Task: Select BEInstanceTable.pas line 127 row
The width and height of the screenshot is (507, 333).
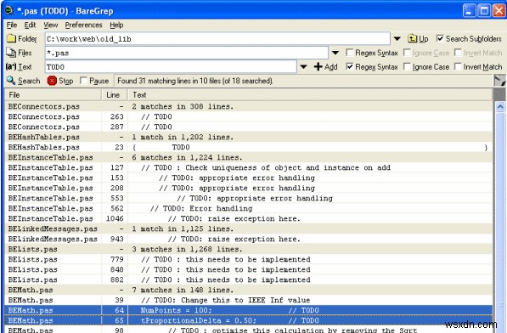Action: [x=249, y=167]
